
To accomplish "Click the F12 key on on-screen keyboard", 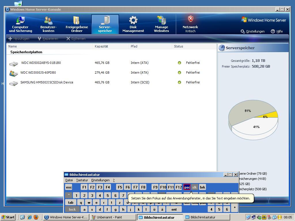I will point(179,187).
